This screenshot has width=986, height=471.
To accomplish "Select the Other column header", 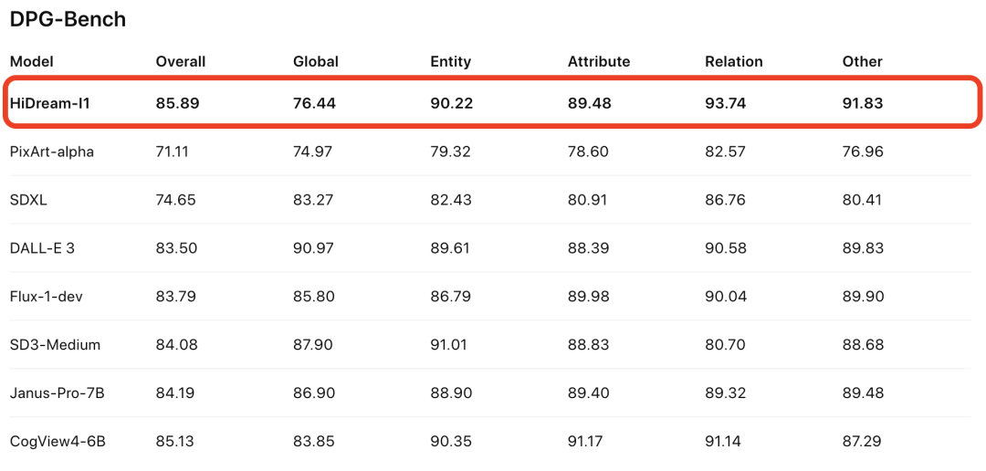I will tap(862, 62).
